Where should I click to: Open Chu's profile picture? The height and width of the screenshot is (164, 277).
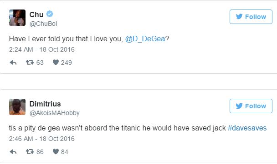pyautogui.click(x=17, y=18)
